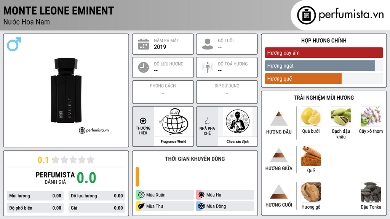Select the Cây xô thơm sage image

coord(371,116)
